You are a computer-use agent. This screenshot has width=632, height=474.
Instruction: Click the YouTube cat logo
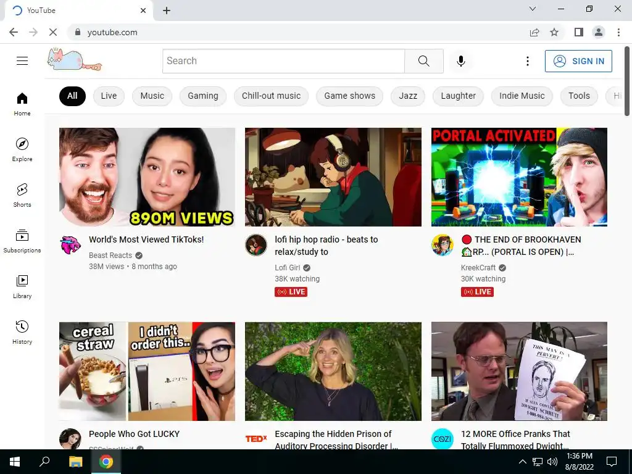(x=75, y=60)
